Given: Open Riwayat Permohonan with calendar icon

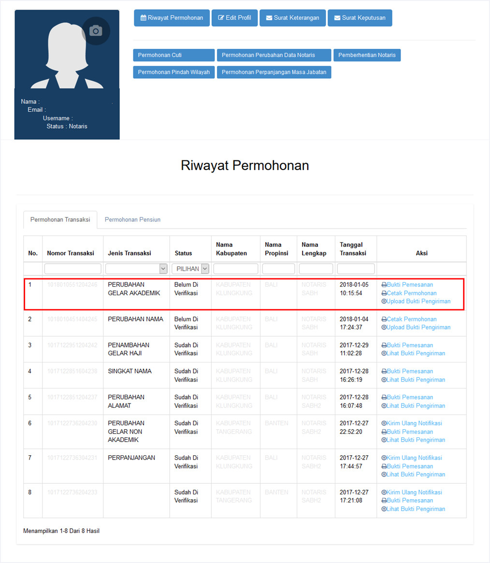Looking at the screenshot, I should pyautogui.click(x=172, y=18).
